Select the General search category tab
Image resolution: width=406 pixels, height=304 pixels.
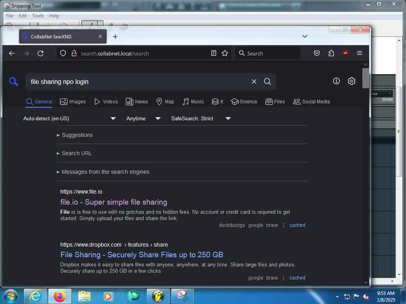pos(39,102)
